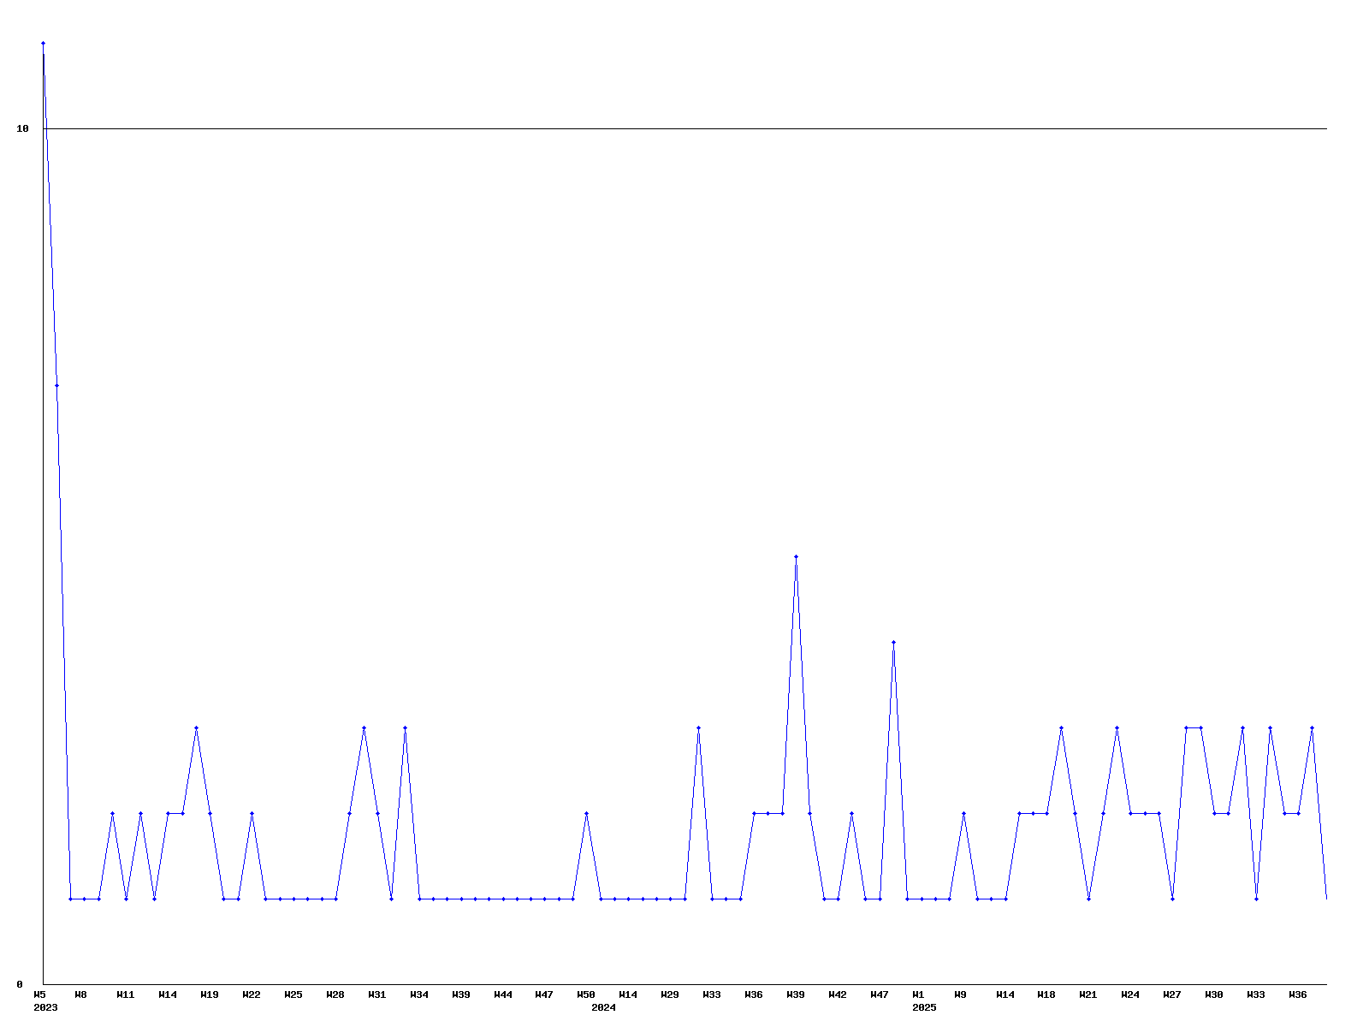Viewport: 1369px width, 1027px height.
Task: Select the "2023" year label
Action: [45, 1007]
